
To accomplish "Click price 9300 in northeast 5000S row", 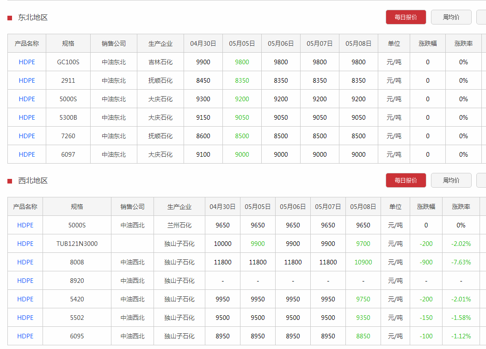I will click(203, 99).
